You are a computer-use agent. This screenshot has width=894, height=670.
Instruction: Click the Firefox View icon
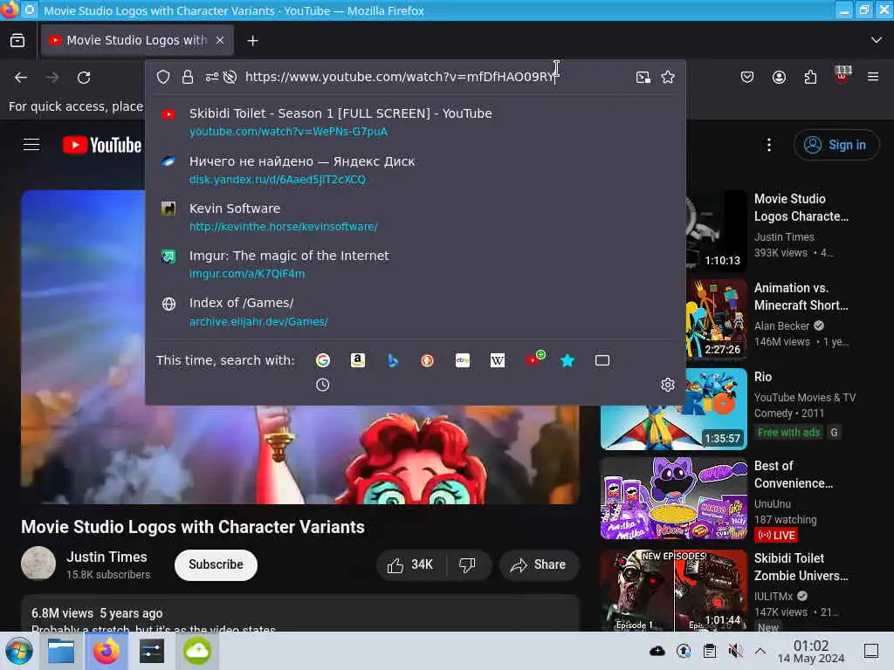click(17, 40)
